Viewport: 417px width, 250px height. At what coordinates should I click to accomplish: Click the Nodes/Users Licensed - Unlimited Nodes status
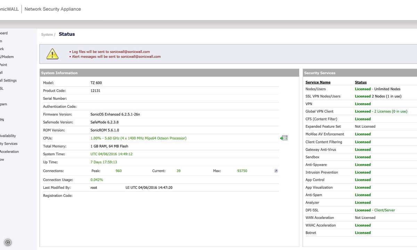click(x=378, y=89)
